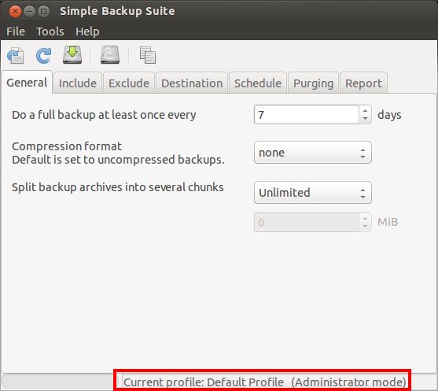Image resolution: width=438 pixels, height=391 pixels.
Task: Open the File menu
Action: coord(16,31)
